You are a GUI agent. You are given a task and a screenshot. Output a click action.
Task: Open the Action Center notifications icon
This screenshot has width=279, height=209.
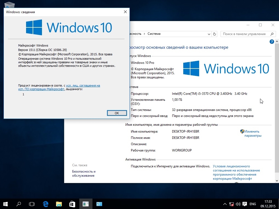point(245,204)
